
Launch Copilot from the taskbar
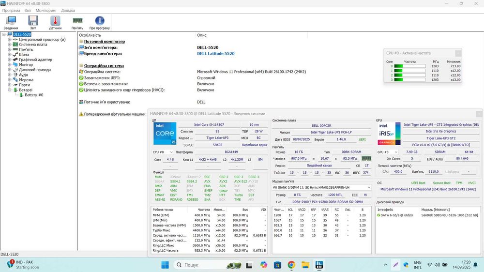click(263, 265)
